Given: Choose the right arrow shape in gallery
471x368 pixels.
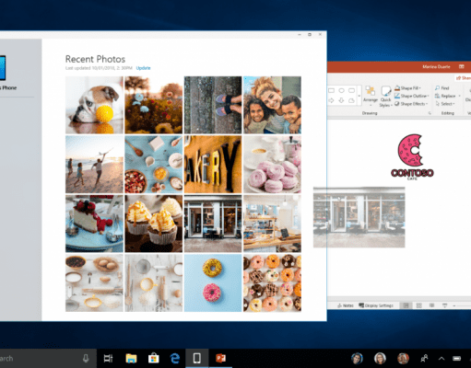Looking at the screenshot, I should 331,100.
